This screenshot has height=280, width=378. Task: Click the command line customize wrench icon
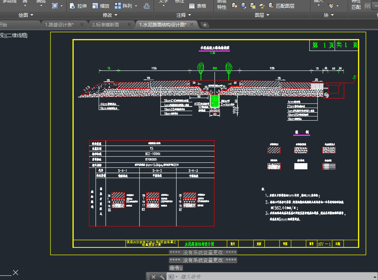tap(162, 277)
